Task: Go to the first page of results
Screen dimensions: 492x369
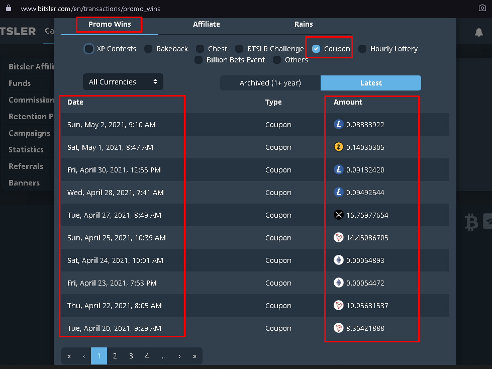Action: [69, 356]
